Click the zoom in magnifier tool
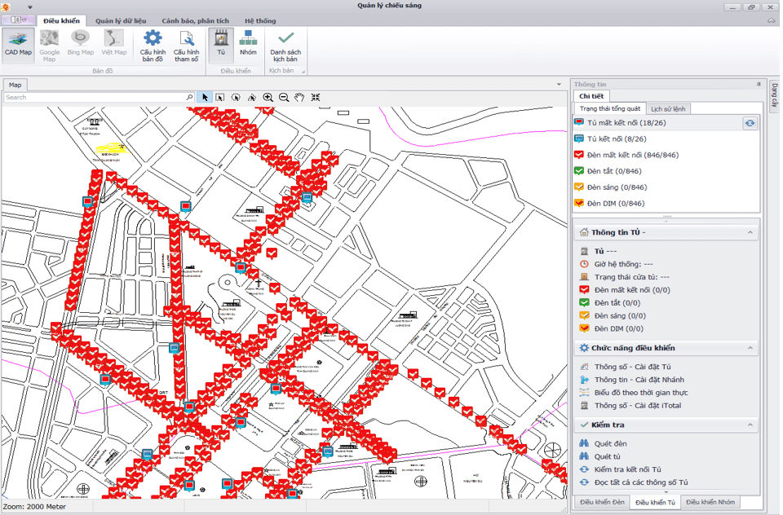The image size is (783, 515). click(268, 97)
